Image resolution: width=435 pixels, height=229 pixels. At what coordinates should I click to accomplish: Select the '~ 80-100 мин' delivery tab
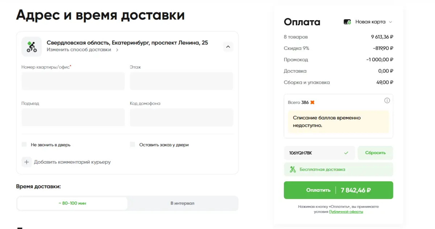[72, 203]
